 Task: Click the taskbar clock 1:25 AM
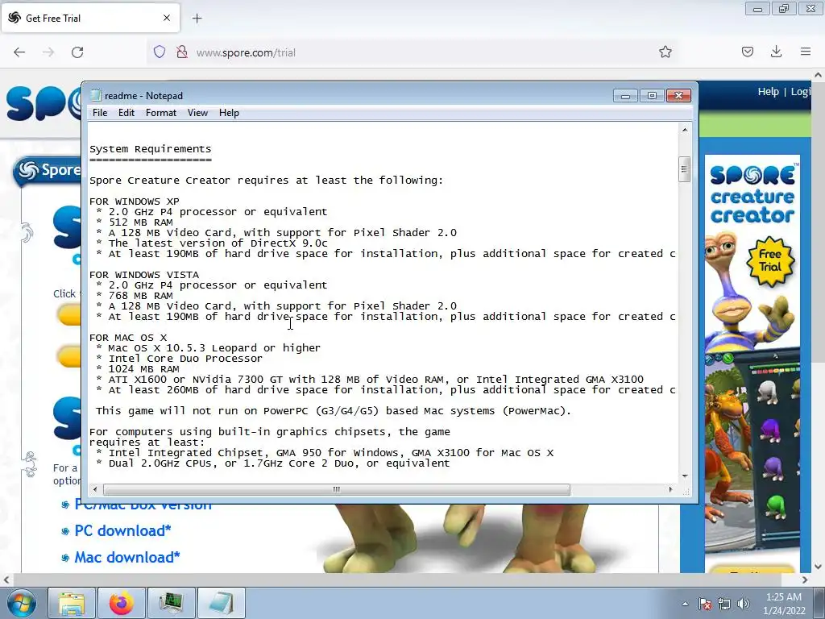click(783, 597)
